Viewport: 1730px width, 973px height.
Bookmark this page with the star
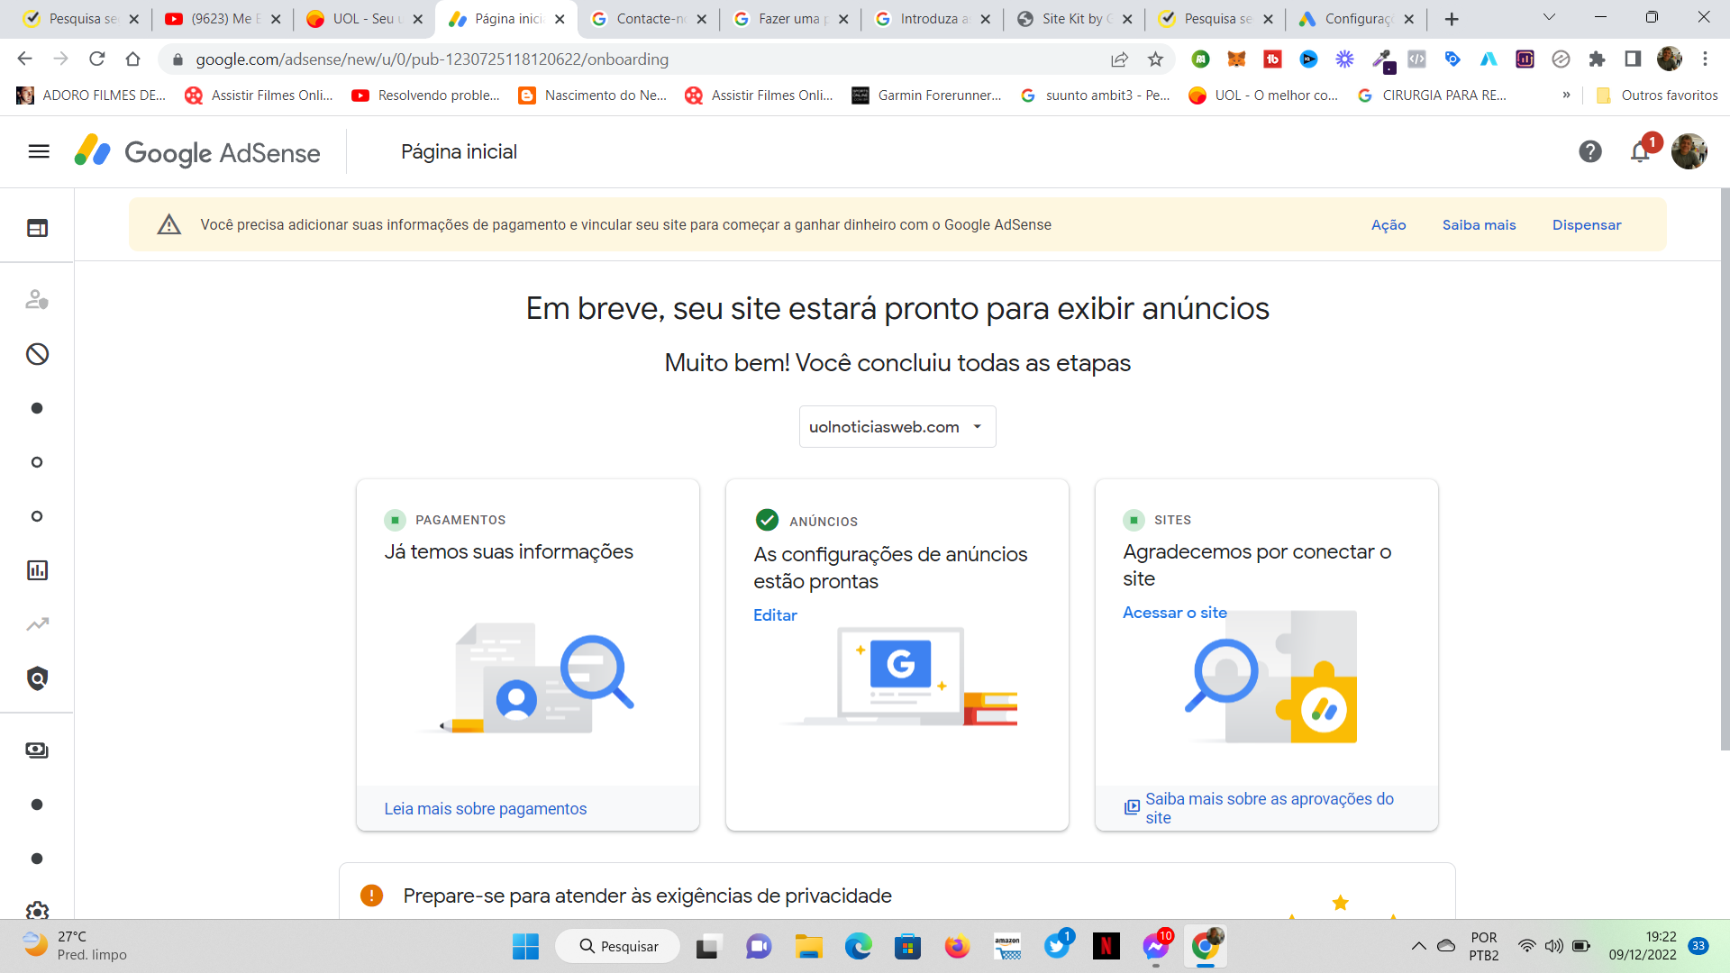click(x=1155, y=59)
